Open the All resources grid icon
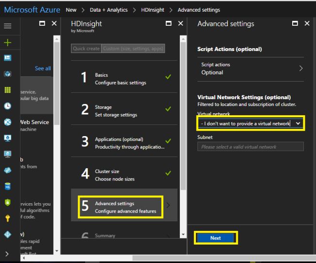 click(x=7, y=90)
